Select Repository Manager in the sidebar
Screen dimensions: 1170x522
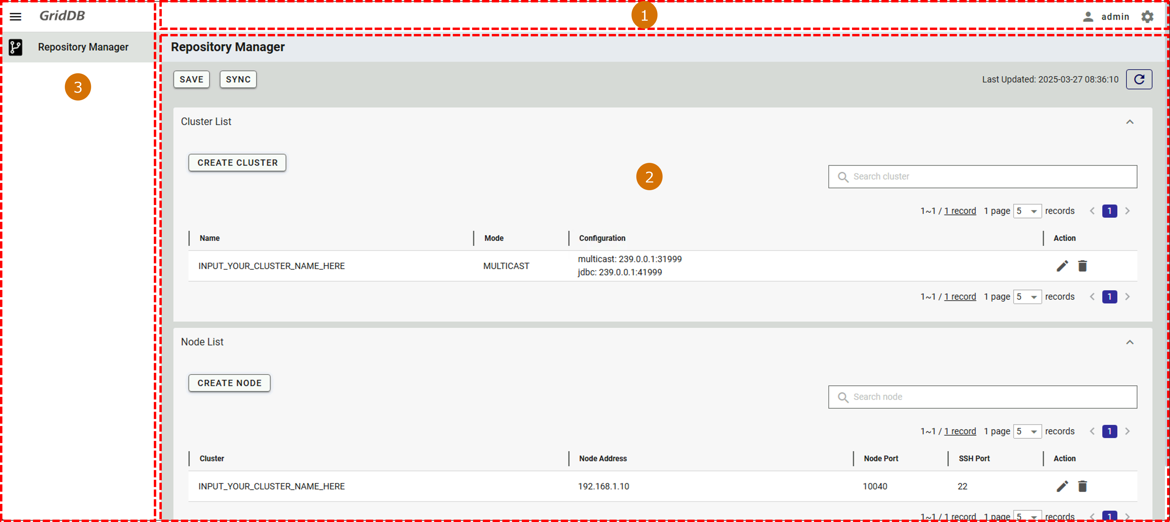point(83,47)
